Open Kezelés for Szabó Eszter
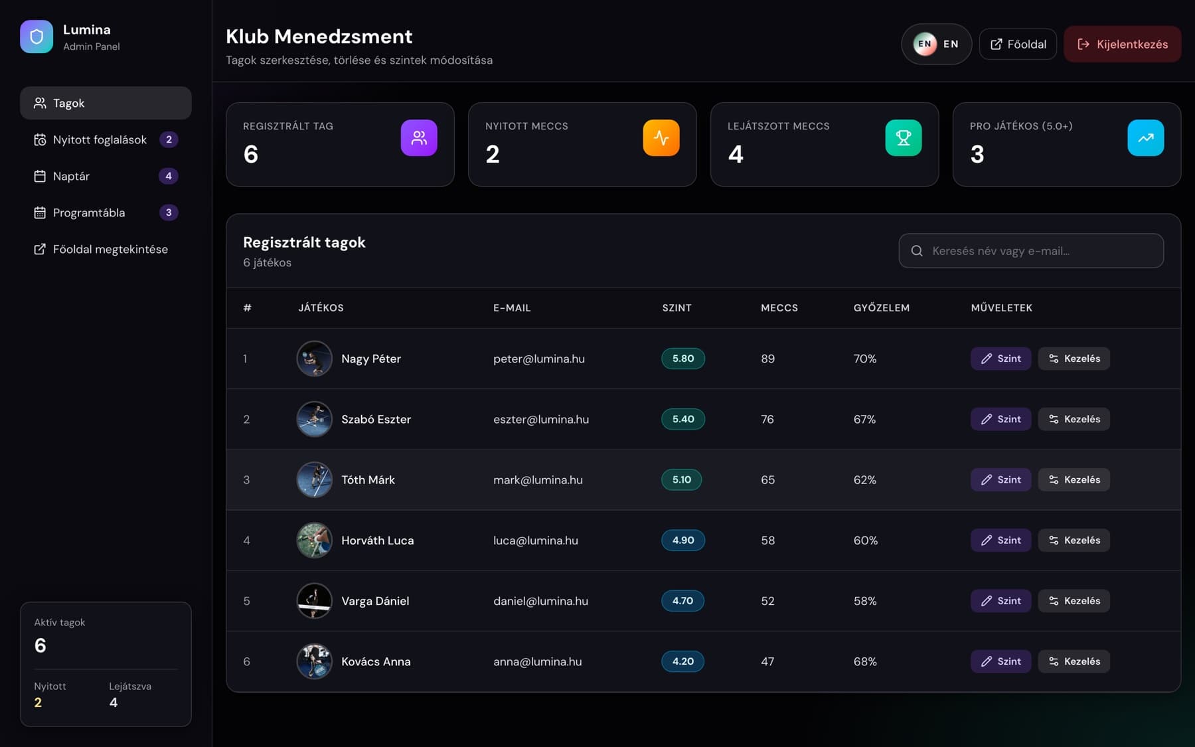Screen dimensions: 1195x747 pyautogui.click(x=1074, y=419)
